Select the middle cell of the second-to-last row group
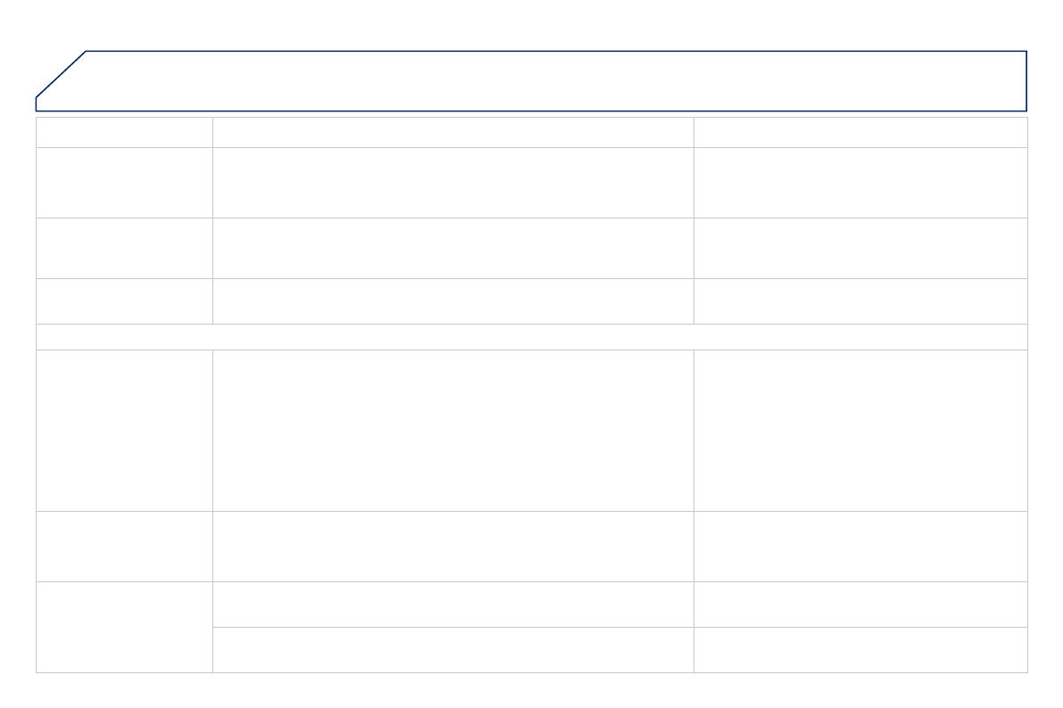The height and width of the screenshot is (708, 1063). pyautogui.click(x=453, y=546)
